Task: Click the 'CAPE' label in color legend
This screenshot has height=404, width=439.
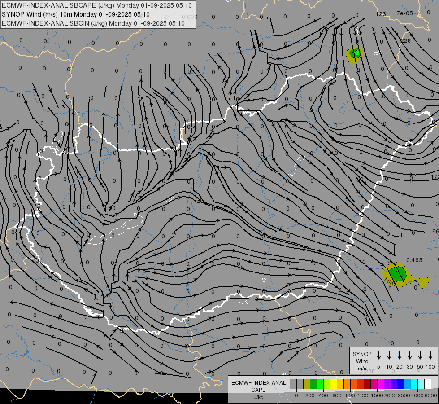Action: tap(258, 390)
